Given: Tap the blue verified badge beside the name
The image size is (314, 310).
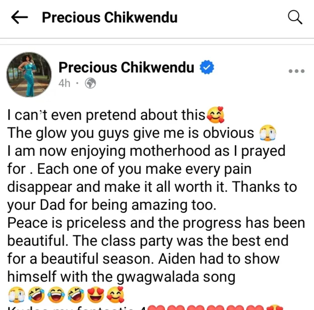Looking at the screenshot, I should click(207, 67).
